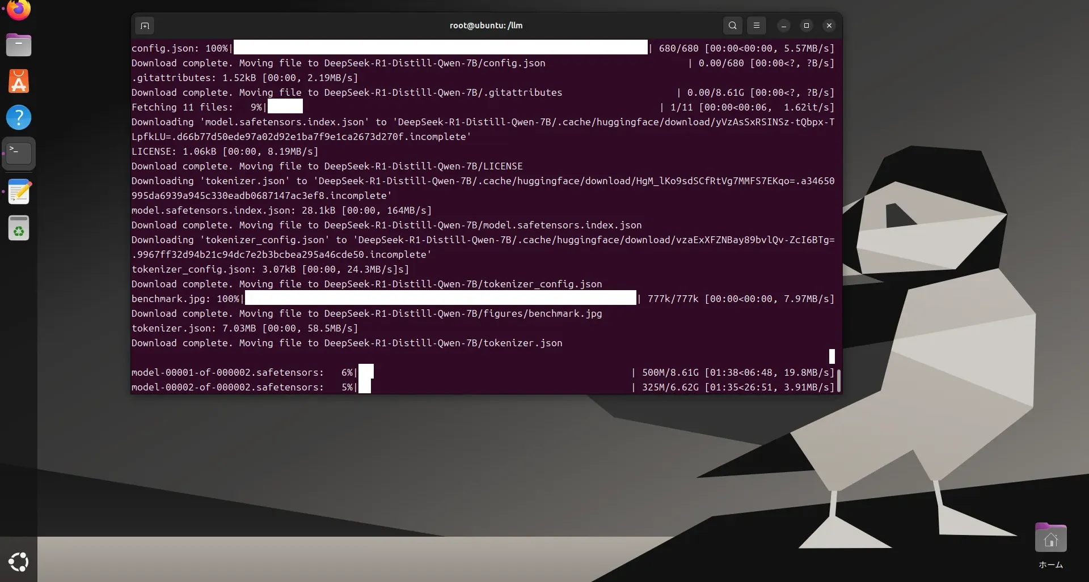Open the Files manager in the dock
Viewport: 1089px width, 582px height.
pos(19,45)
